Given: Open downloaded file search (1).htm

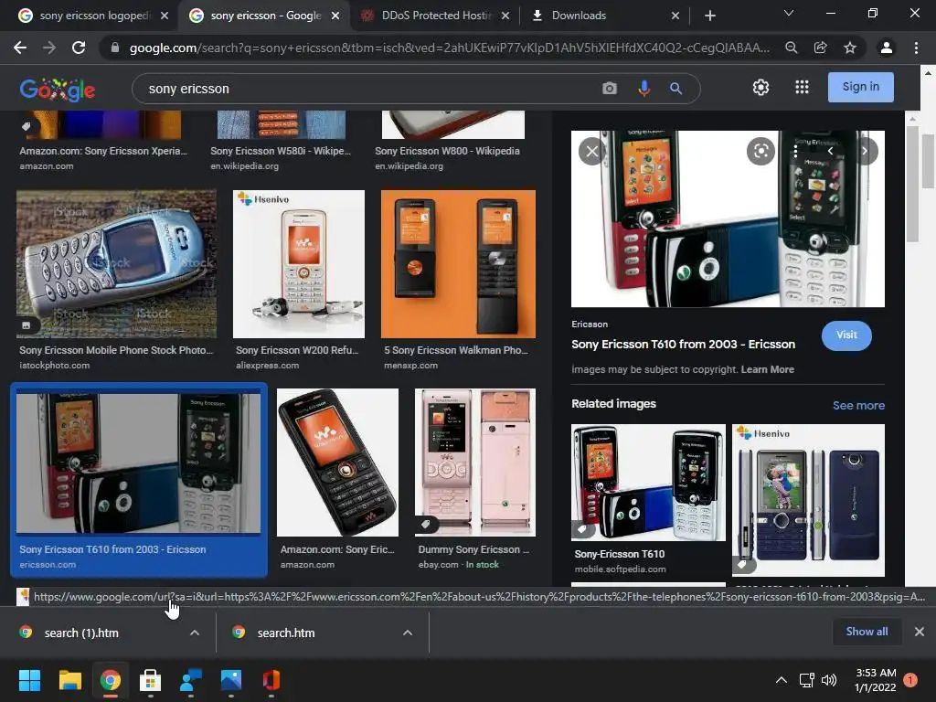Looking at the screenshot, I should (x=81, y=633).
